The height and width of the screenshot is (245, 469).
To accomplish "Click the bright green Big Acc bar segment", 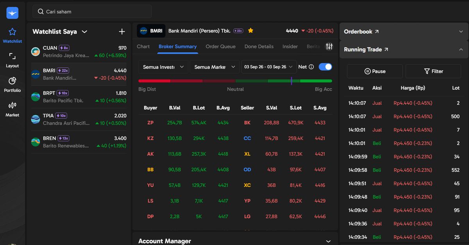I will pyautogui.click(x=316, y=81).
